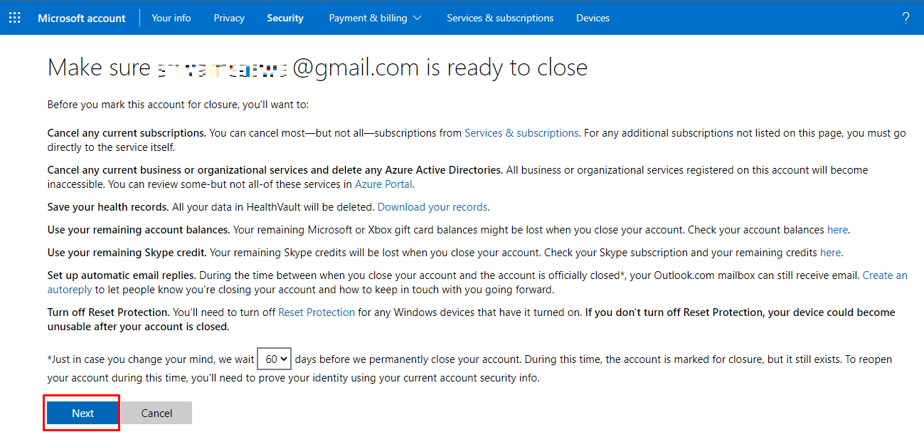924x437 pixels.
Task: Open the Azure Portal link
Action: tap(383, 184)
